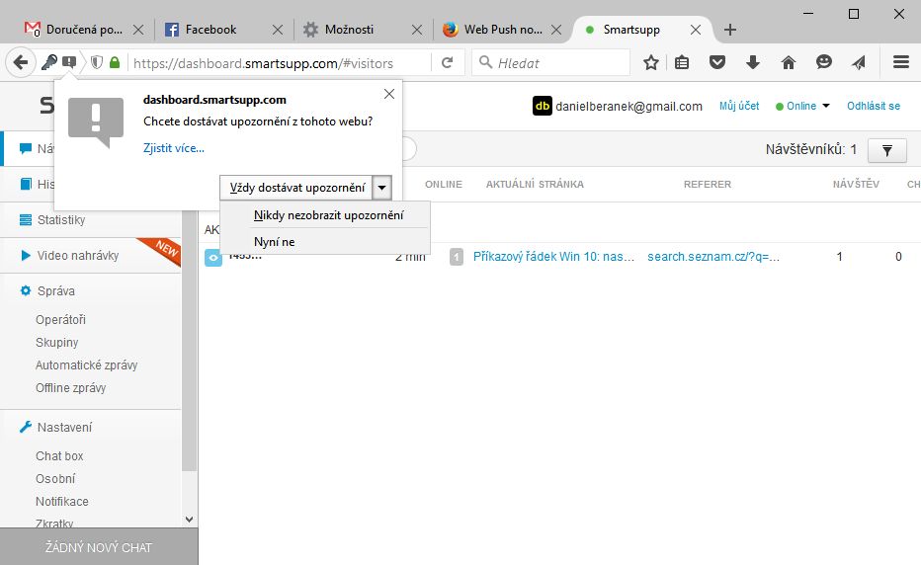Click the db avatar icon next to email
This screenshot has width=921, height=565.
point(543,106)
